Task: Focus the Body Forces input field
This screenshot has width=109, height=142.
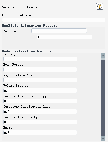Action: point(40,69)
